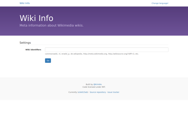Image resolution: width=188 pixels, height=117 pixels.
Task: Open the Source repository link
Action: point(98,92)
